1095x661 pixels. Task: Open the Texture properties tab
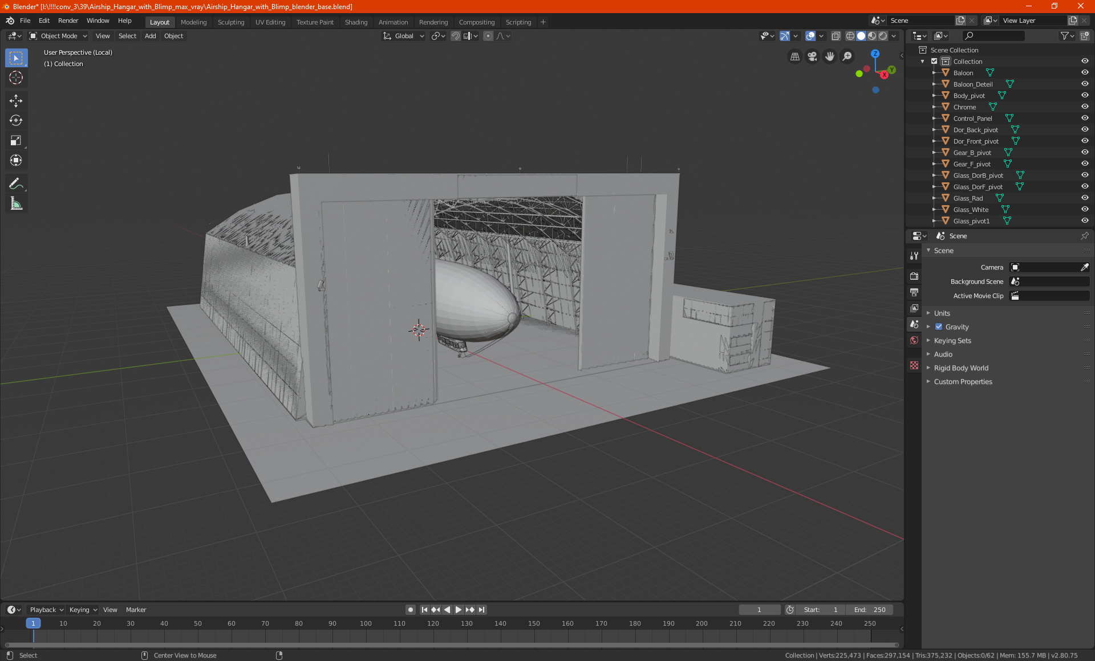pyautogui.click(x=914, y=365)
